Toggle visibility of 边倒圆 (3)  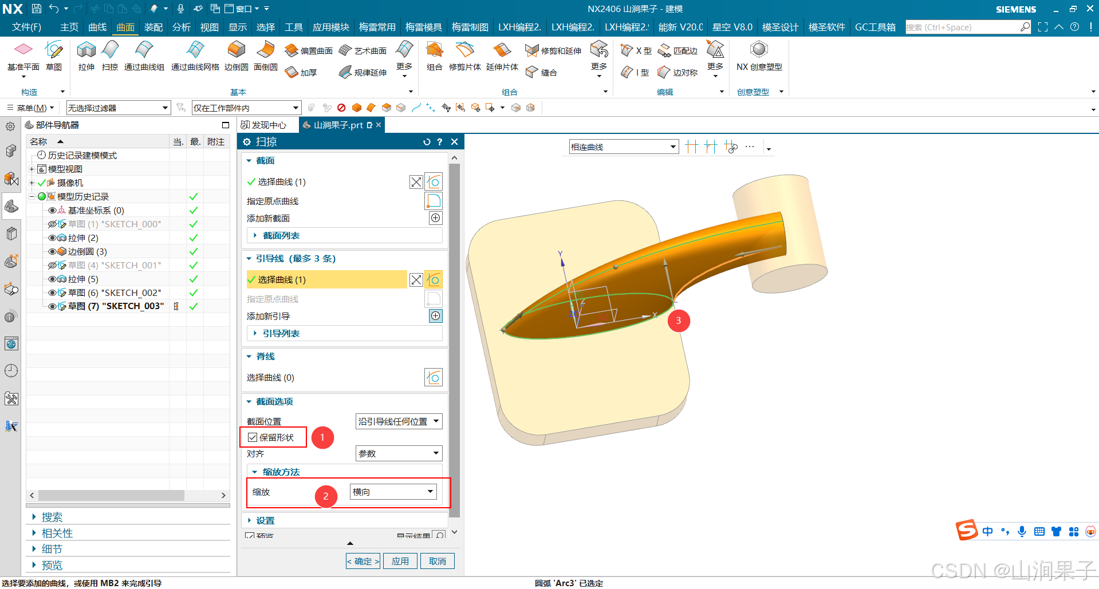pos(53,252)
